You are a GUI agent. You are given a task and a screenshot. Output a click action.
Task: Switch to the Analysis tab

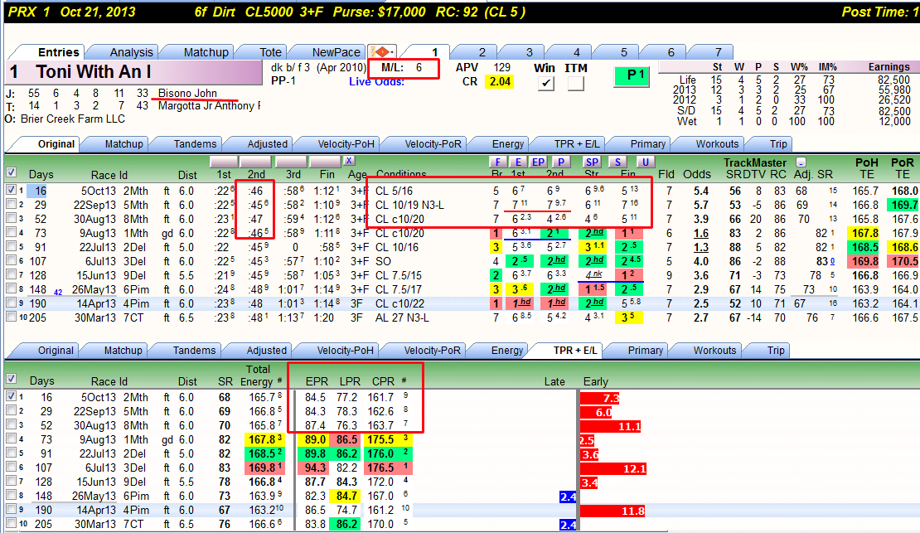click(131, 52)
